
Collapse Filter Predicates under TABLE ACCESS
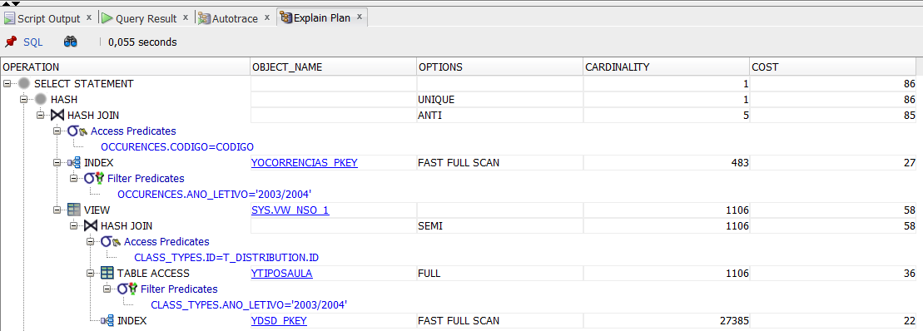[107, 289]
